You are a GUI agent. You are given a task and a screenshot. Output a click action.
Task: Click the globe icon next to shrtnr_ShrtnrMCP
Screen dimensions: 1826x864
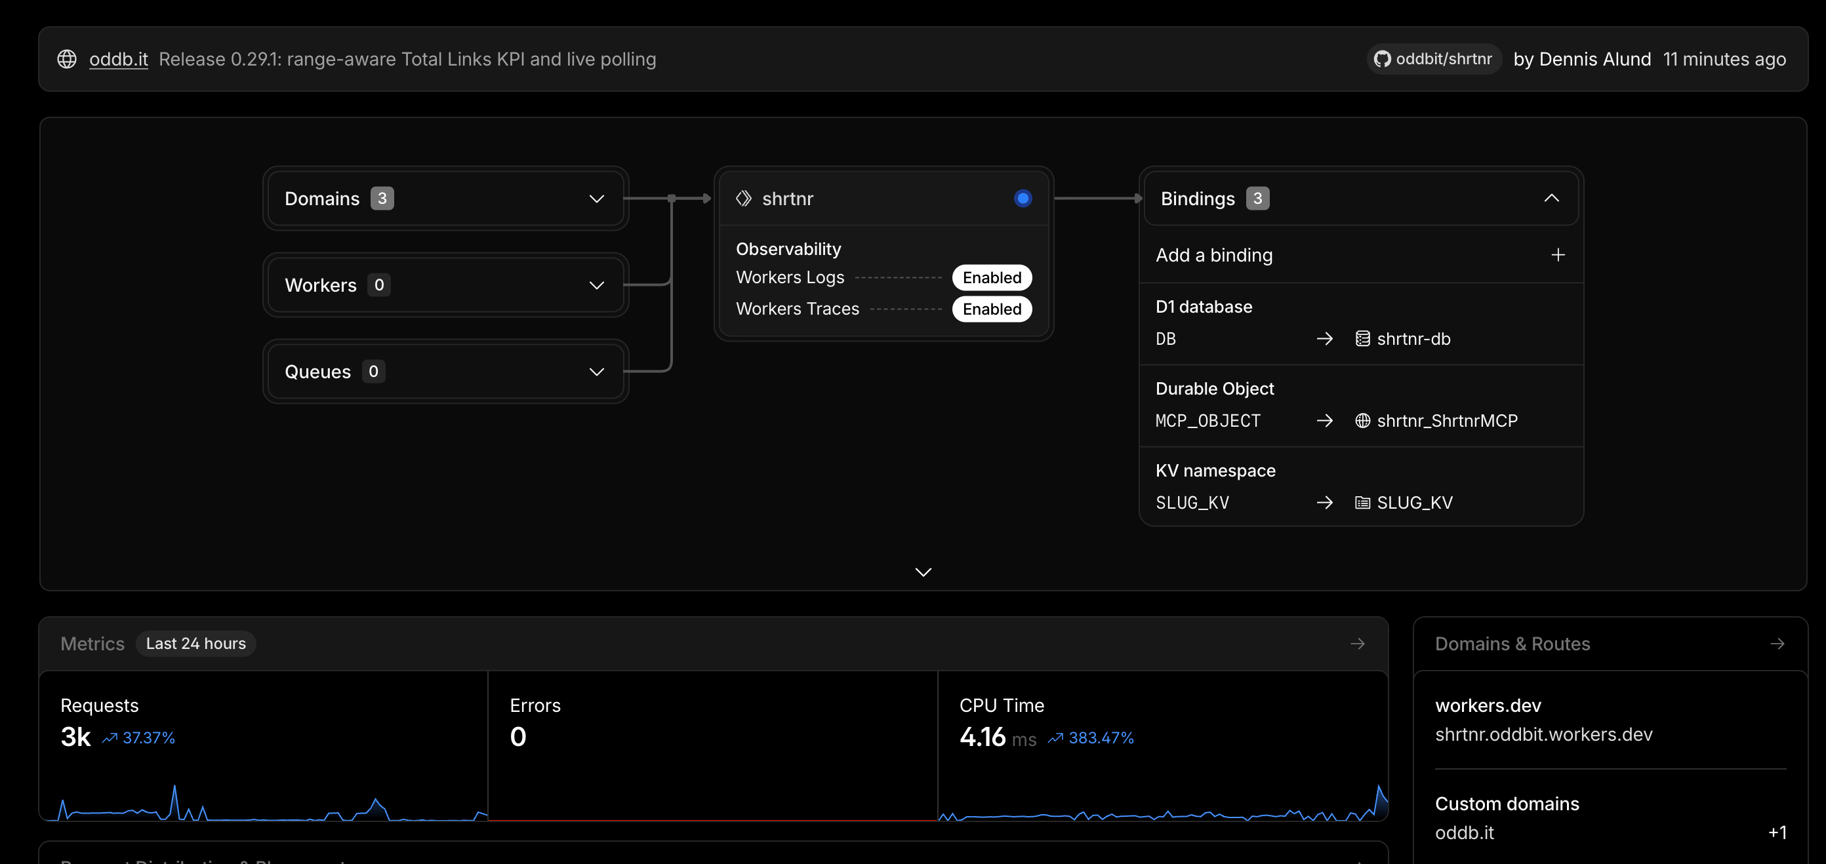pos(1362,421)
